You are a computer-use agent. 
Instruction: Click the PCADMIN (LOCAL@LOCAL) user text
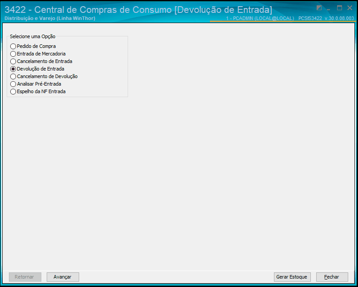tap(260, 19)
